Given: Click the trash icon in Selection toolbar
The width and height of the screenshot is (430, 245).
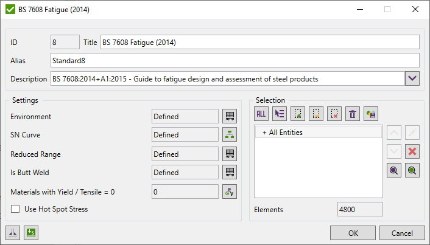Looking at the screenshot, I should coord(353,113).
